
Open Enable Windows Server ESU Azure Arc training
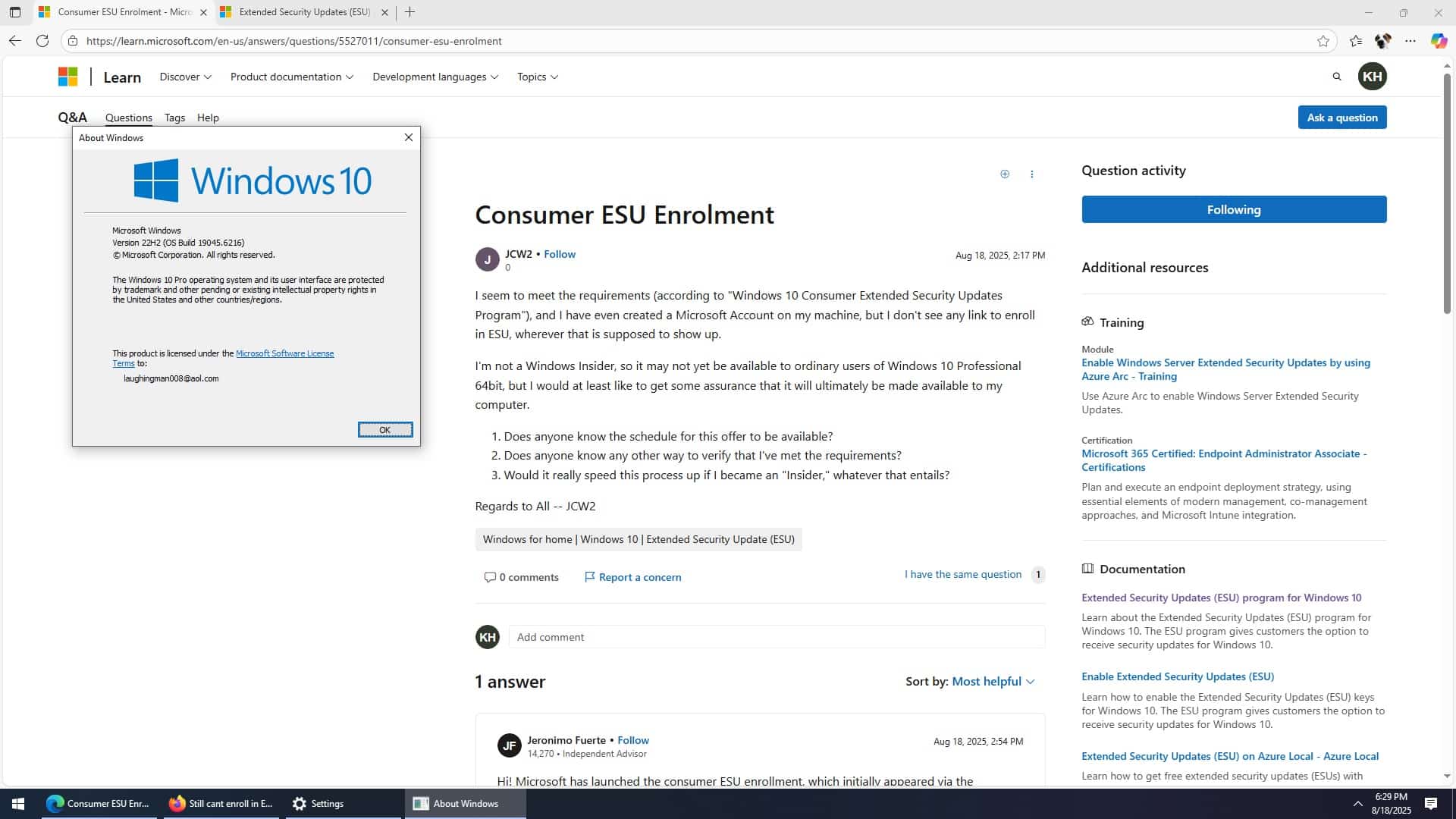tap(1225, 369)
